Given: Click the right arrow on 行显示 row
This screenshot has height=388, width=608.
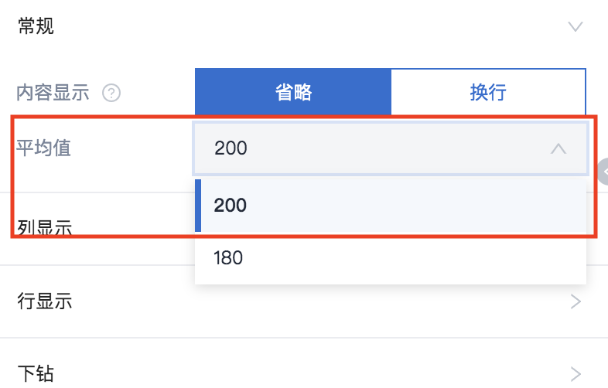Looking at the screenshot, I should click(x=576, y=301).
